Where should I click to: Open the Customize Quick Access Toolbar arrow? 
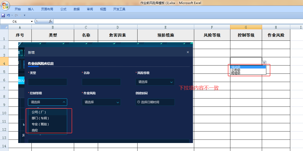[x=24, y=15]
